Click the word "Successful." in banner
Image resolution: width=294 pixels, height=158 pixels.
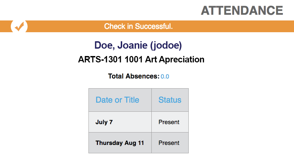point(154,26)
